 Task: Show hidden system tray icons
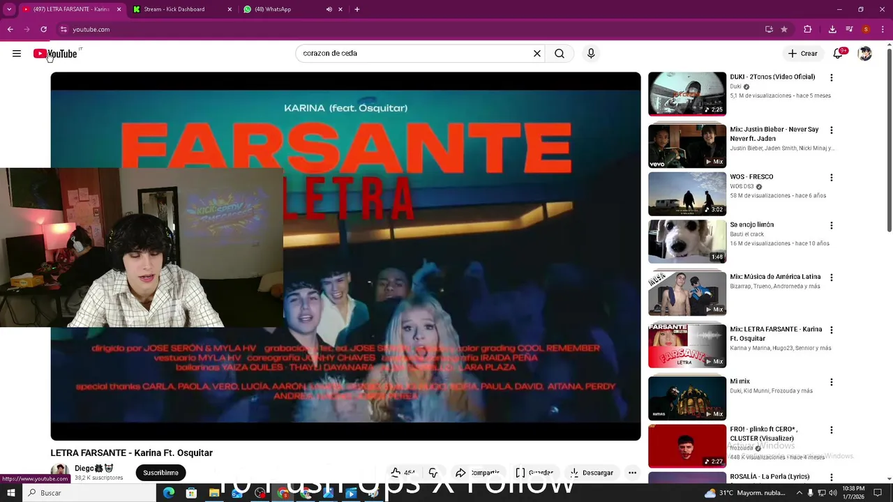800,493
